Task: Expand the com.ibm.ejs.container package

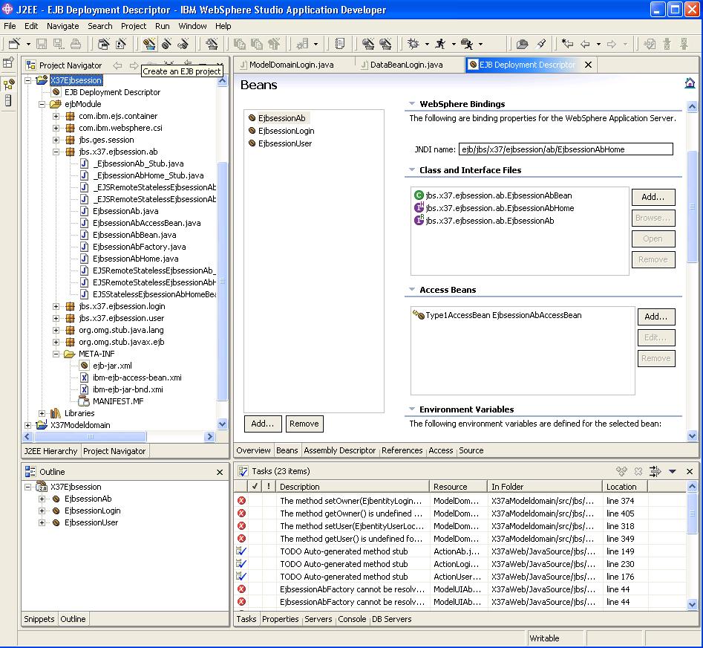Action: (x=56, y=116)
